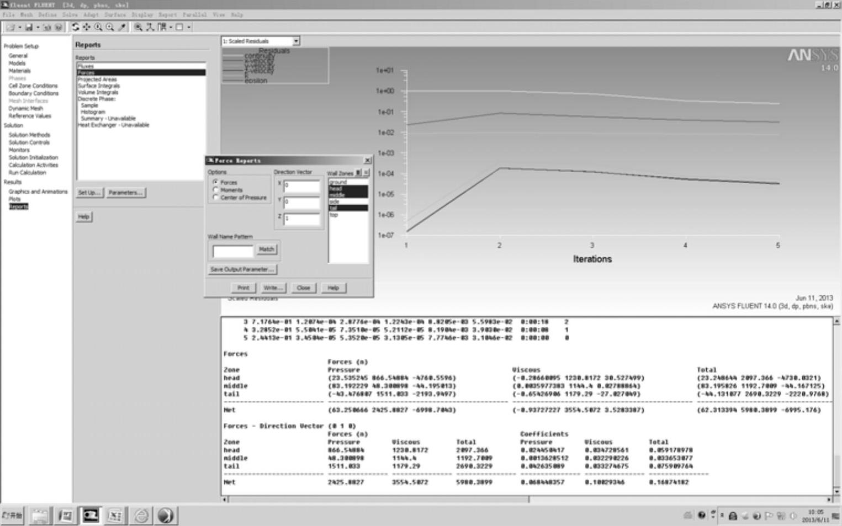Image resolution: width=842 pixels, height=526 pixels.
Task: Open 'Run Calculation' in navigation tree
Action: coord(27,172)
